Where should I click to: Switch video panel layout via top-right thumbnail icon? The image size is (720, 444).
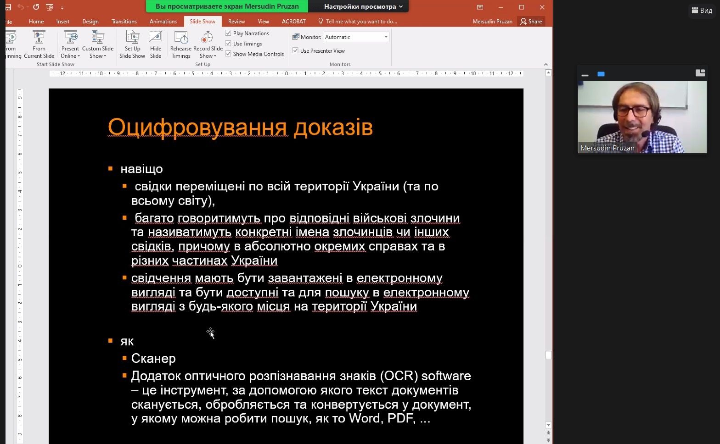click(x=700, y=73)
